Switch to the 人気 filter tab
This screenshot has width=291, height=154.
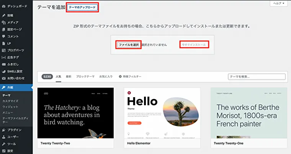pyautogui.click(x=59, y=77)
